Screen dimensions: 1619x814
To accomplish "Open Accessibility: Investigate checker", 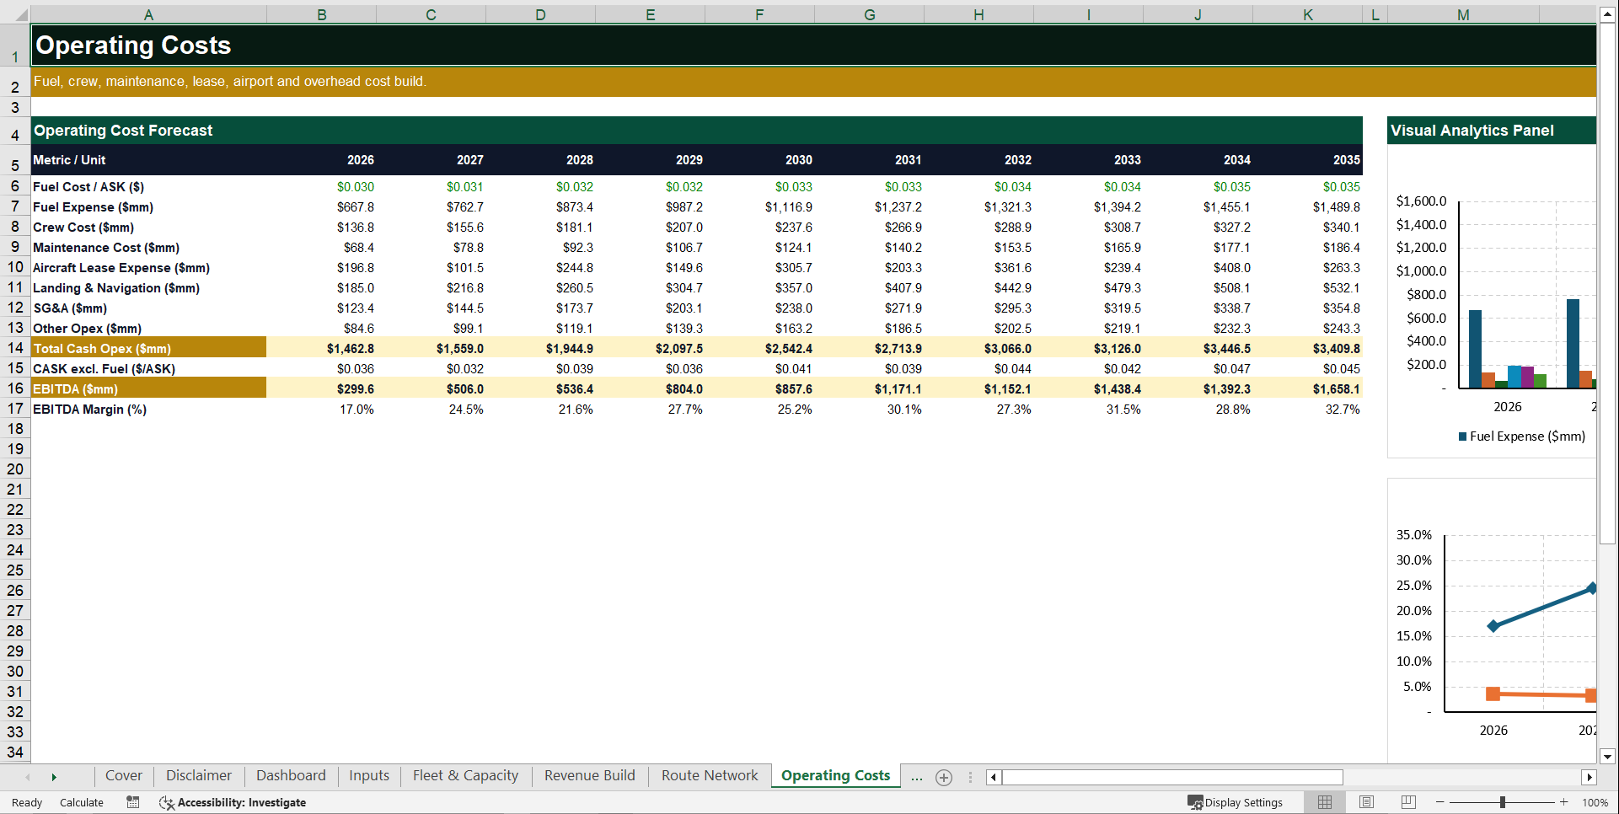I will point(233,802).
